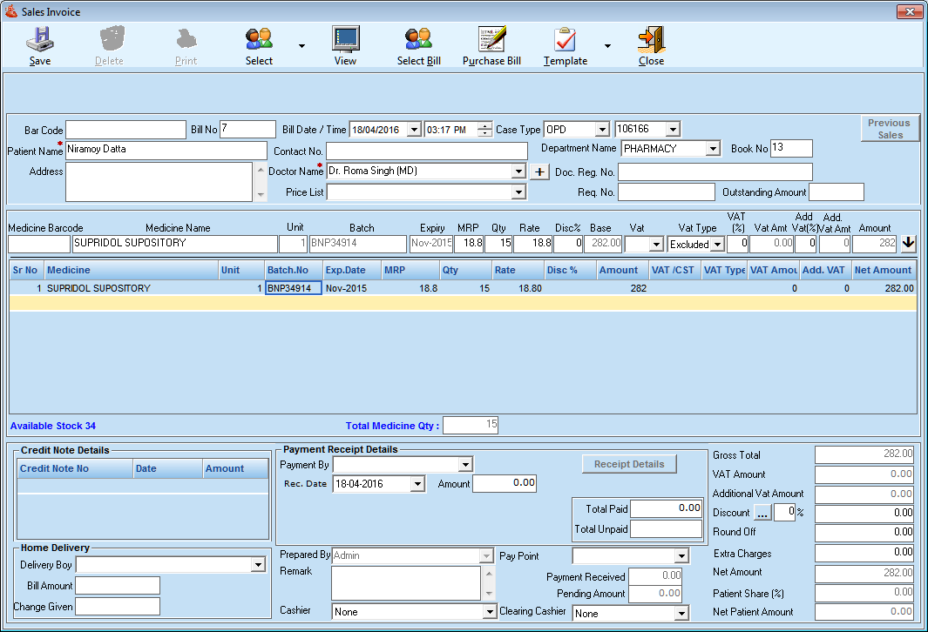Open Select Bill from toolbar

tap(418, 40)
